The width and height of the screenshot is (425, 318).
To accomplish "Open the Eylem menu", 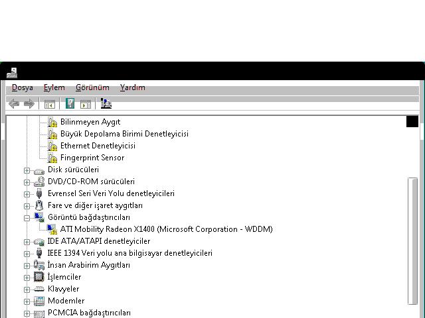I will [54, 87].
